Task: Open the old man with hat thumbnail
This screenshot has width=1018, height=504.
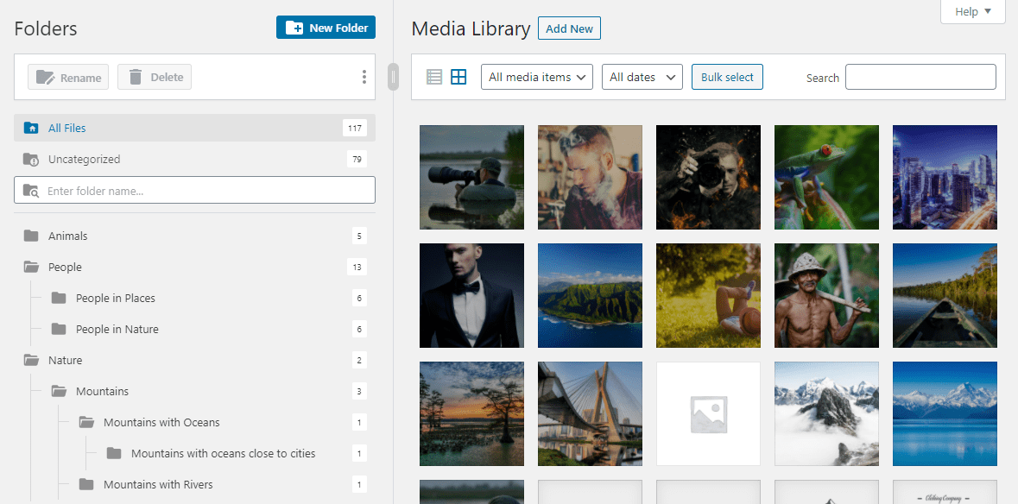Action: pos(826,295)
